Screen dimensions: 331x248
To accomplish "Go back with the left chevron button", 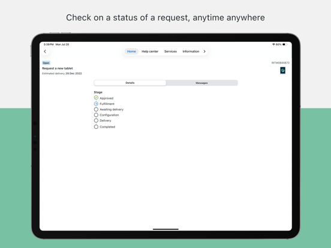I will click(45, 52).
